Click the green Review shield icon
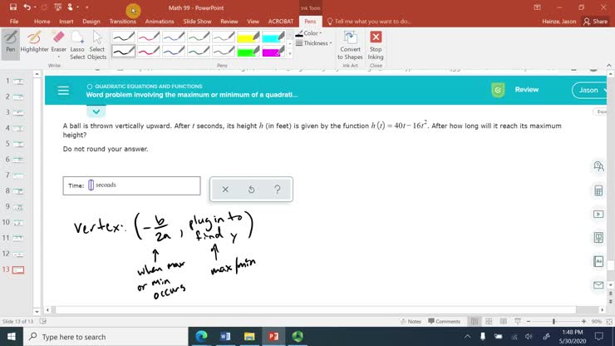This screenshot has height=346, width=615. tap(498, 90)
